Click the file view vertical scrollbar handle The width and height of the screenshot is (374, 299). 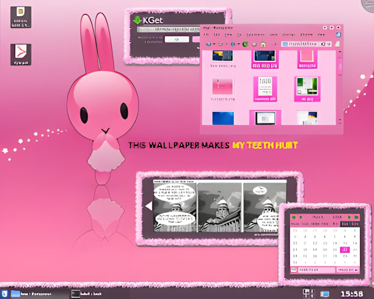(x=340, y=65)
